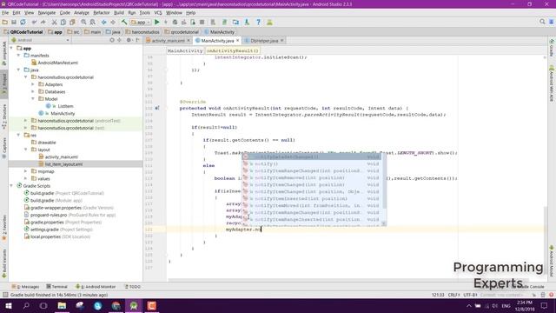Open the Navigate menu

click(47, 13)
